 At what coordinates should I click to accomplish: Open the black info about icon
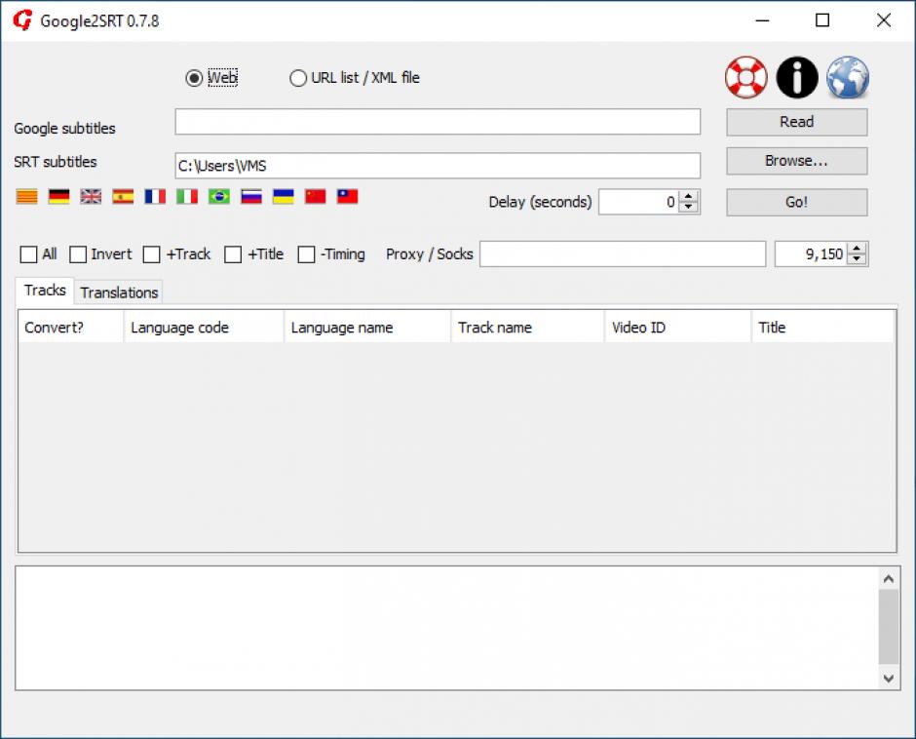(797, 77)
